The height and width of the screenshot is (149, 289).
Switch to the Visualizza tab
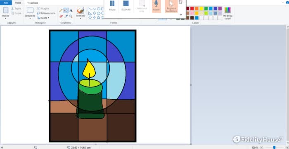(x=33, y=3)
